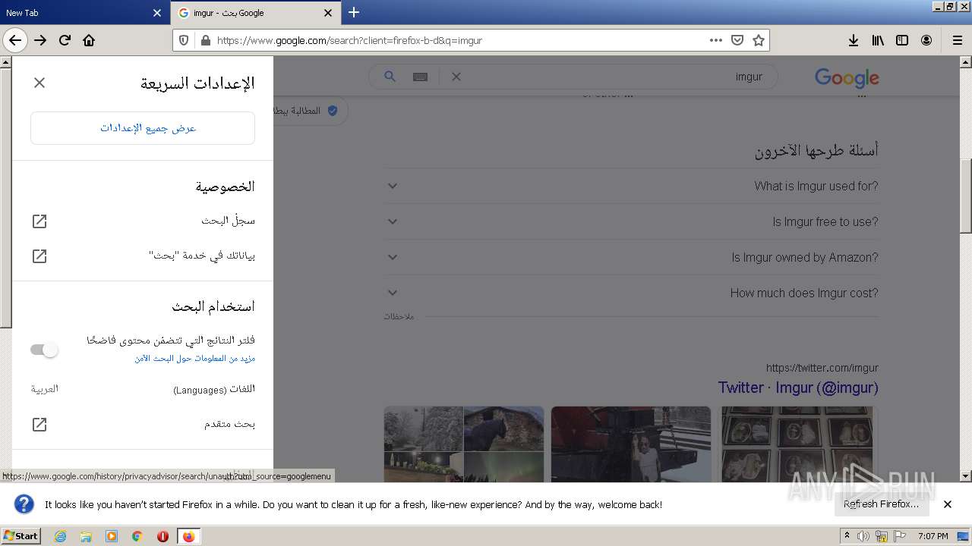Image resolution: width=972 pixels, height=546 pixels.
Task: Click the left panel scrollbar thumb
Action: click(5, 199)
